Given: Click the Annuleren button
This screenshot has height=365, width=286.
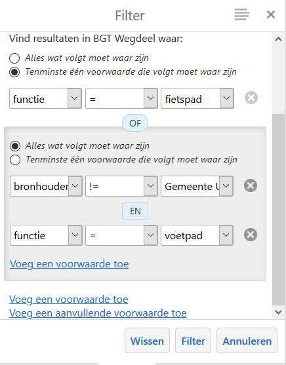Looking at the screenshot, I should point(247,341).
